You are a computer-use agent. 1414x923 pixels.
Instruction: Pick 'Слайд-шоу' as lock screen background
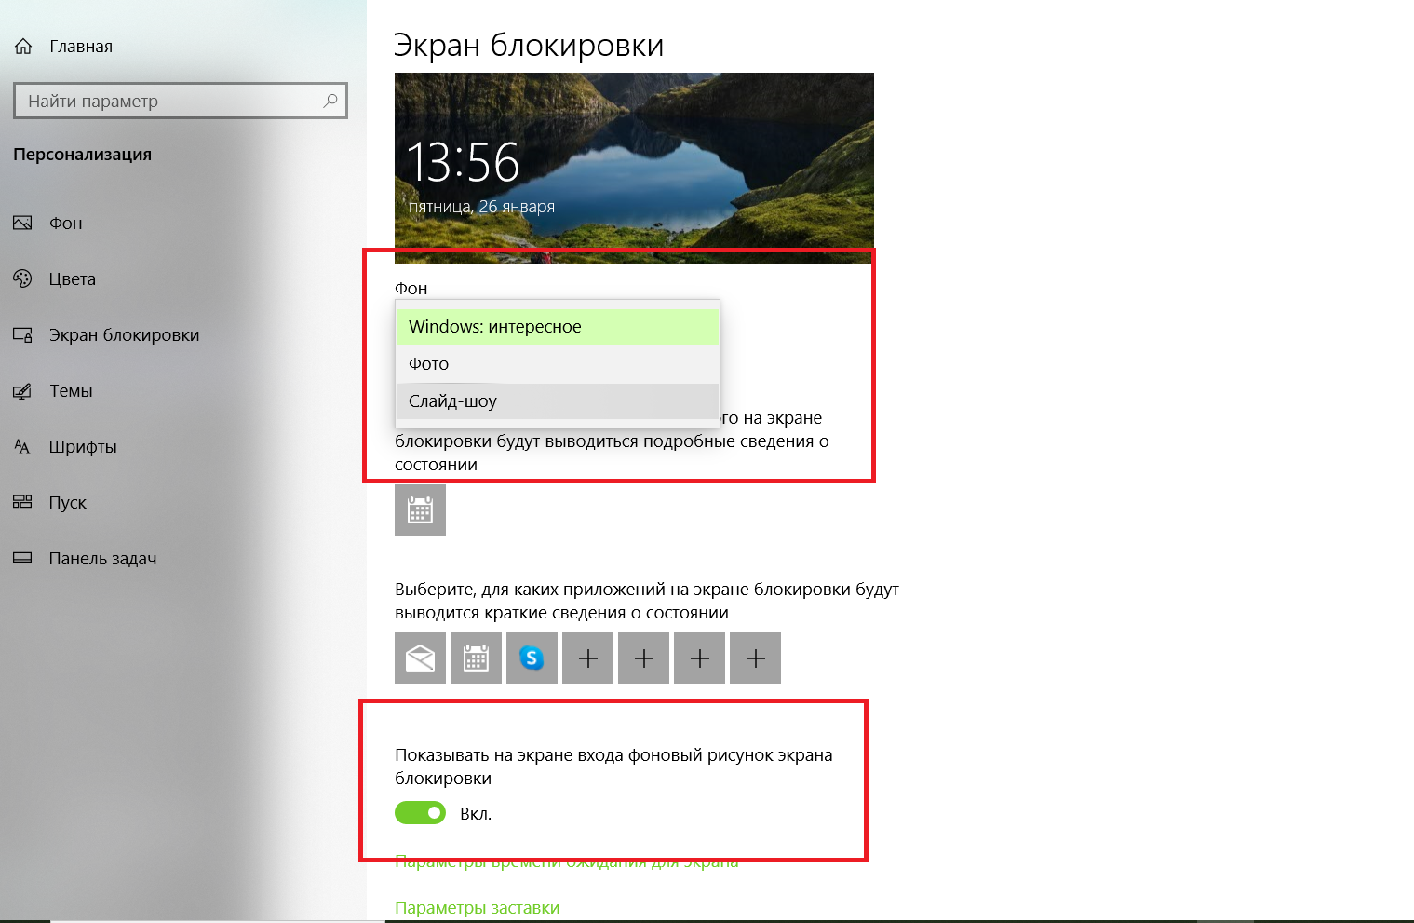[557, 401]
